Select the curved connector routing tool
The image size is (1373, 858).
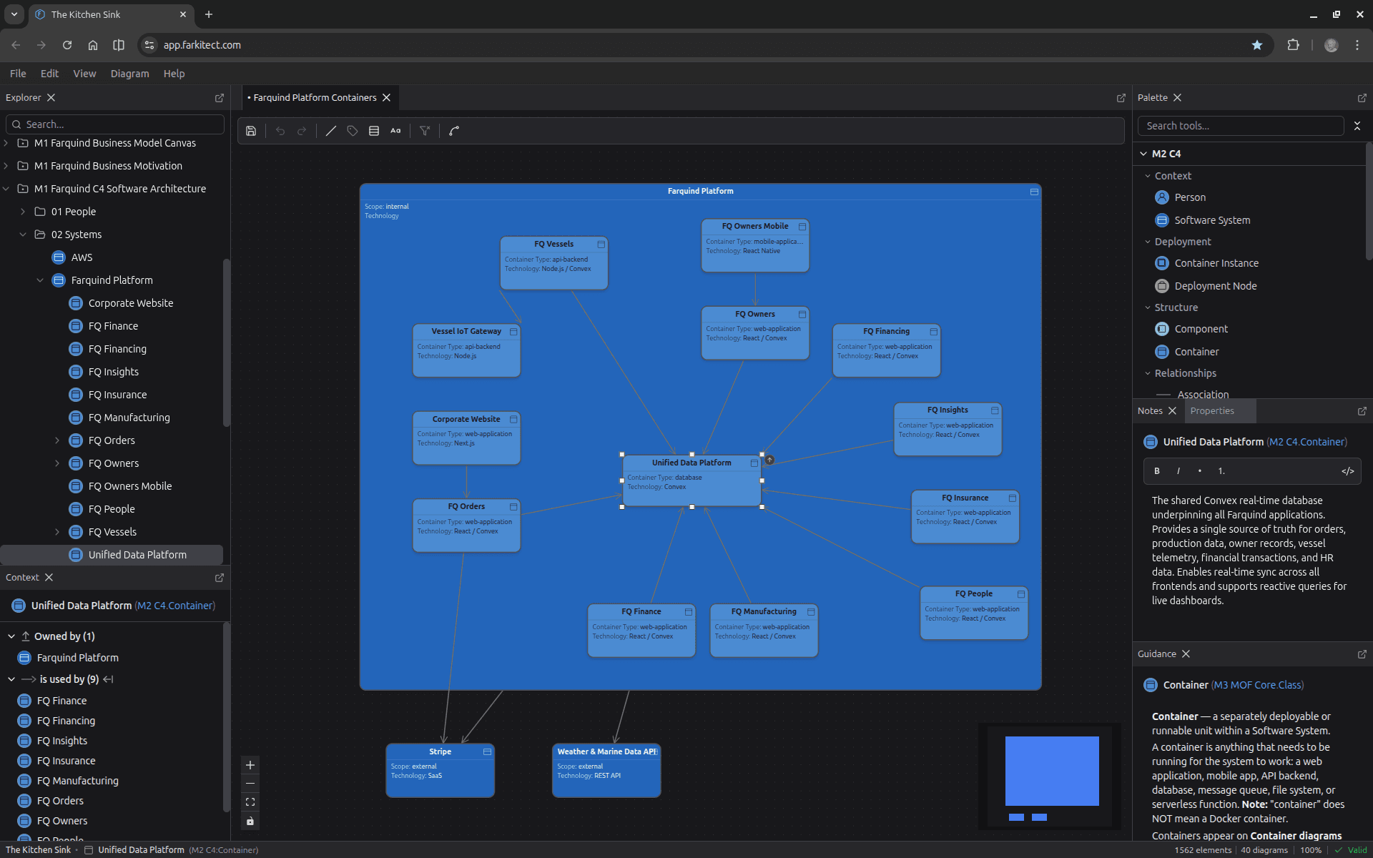pyautogui.click(x=454, y=131)
